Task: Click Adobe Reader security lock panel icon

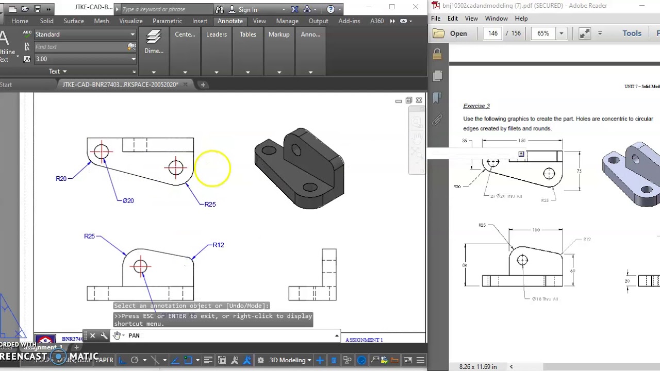Action: click(x=437, y=55)
